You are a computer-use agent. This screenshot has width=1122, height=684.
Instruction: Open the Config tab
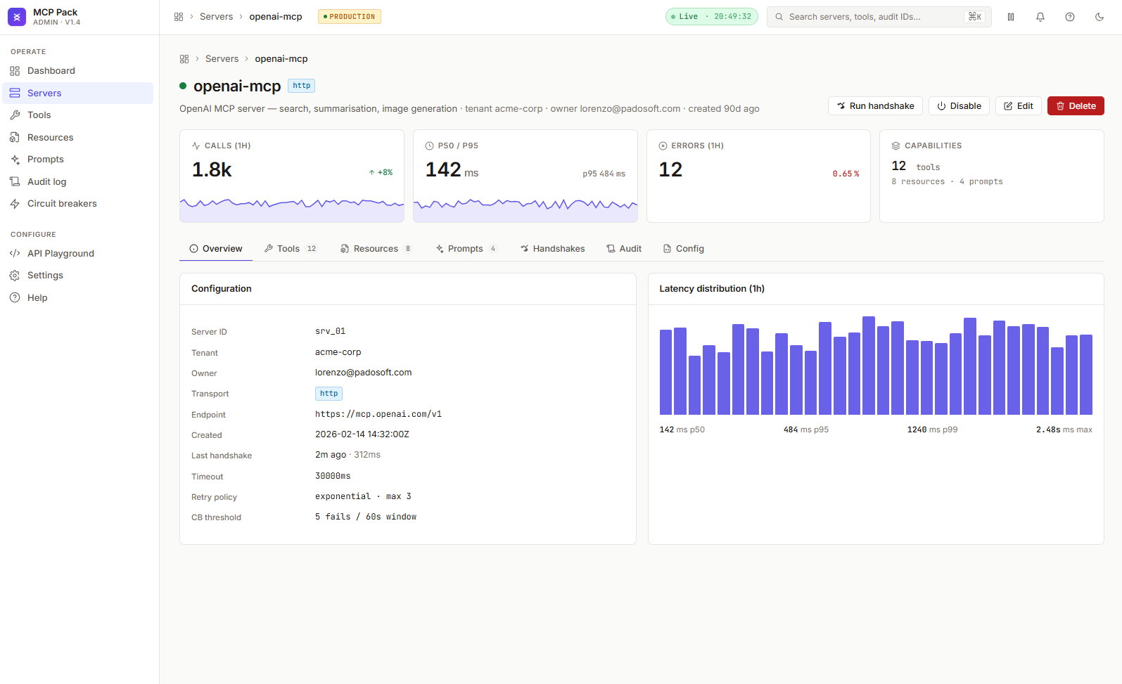tap(684, 249)
